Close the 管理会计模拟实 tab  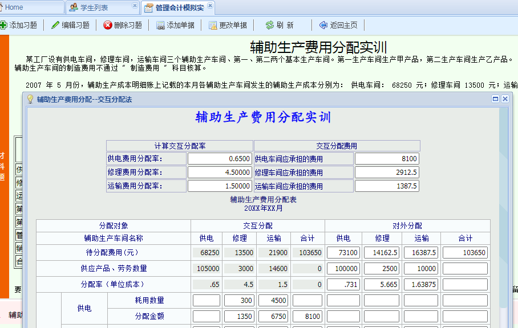[210, 6]
